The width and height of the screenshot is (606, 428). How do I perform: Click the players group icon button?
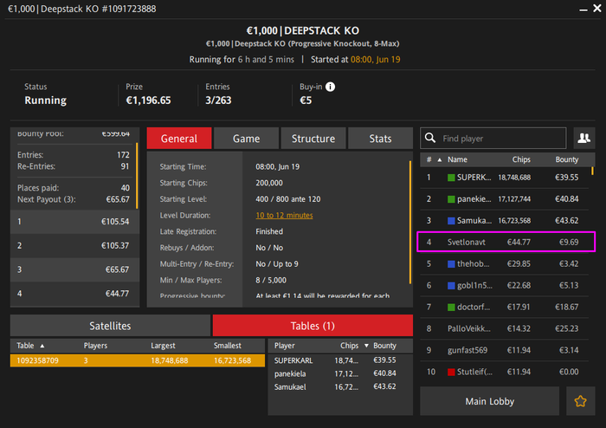point(584,138)
